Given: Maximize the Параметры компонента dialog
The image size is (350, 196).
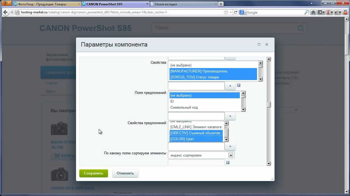Looking at the screenshot, I should pyautogui.click(x=259, y=44).
